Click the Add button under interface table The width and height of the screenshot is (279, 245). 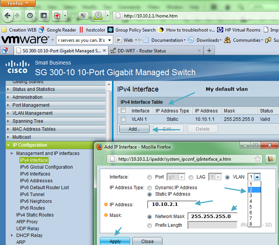(x=134, y=129)
